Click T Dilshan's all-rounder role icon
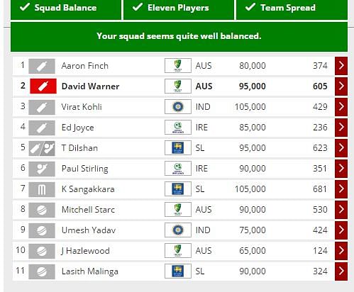This screenshot has width=354, height=292. (42, 148)
